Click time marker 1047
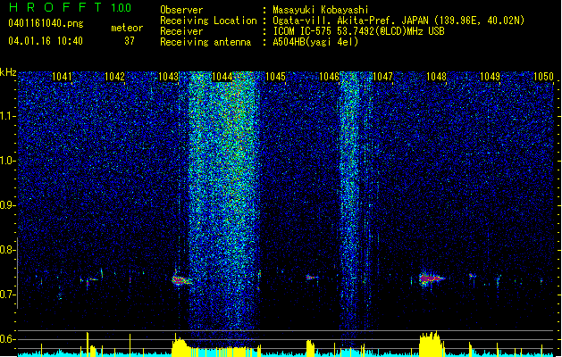The image size is (562, 357). [x=382, y=77]
